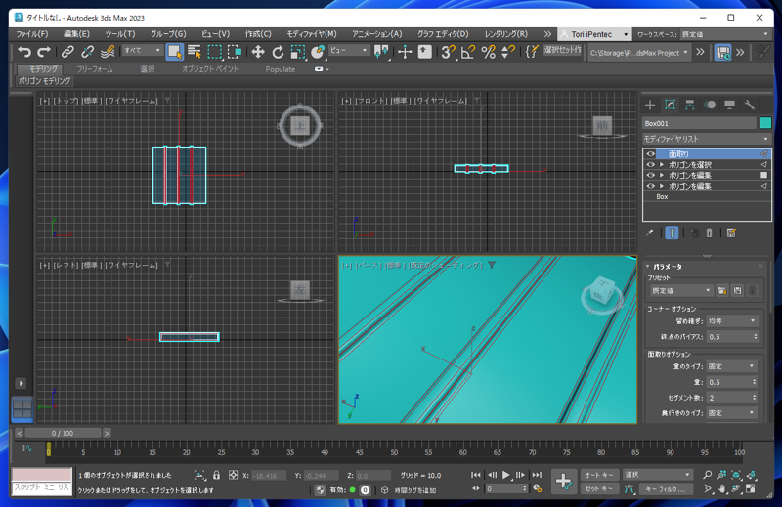The width and height of the screenshot is (782, 507).
Task: Click the Pan View hand icon
Action: click(721, 489)
